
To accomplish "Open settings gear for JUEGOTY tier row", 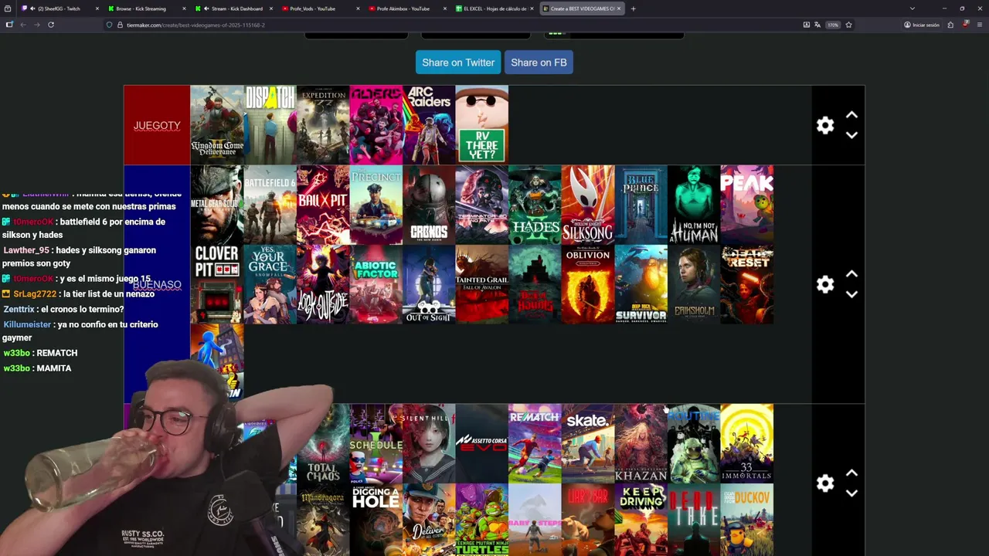I will tap(825, 125).
